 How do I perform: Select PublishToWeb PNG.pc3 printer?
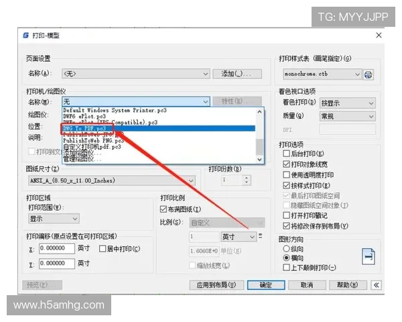(x=159, y=141)
